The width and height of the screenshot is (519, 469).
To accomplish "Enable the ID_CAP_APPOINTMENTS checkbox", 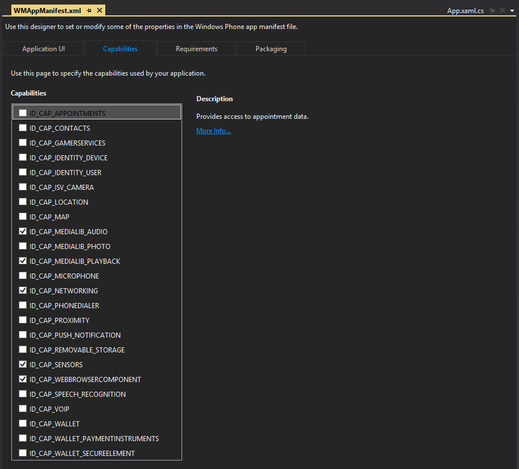I will 23,113.
